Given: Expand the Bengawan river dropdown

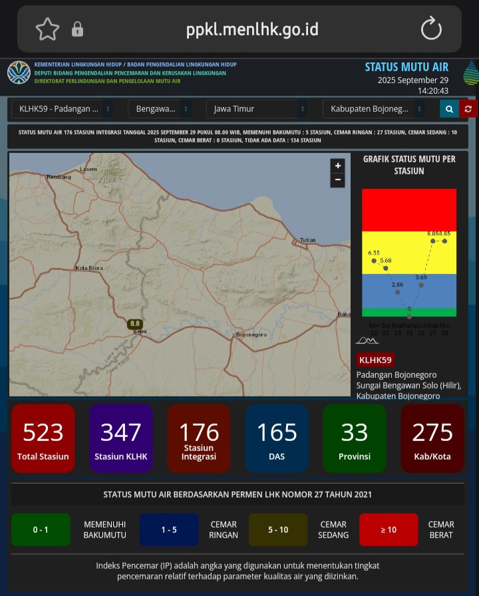Looking at the screenshot, I should 160,109.
